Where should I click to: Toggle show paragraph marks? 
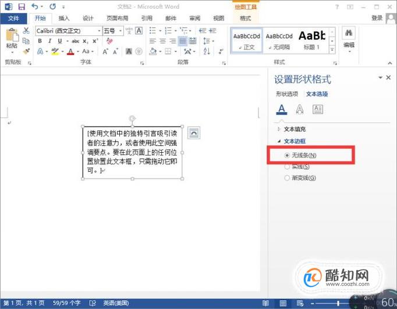pos(221,52)
